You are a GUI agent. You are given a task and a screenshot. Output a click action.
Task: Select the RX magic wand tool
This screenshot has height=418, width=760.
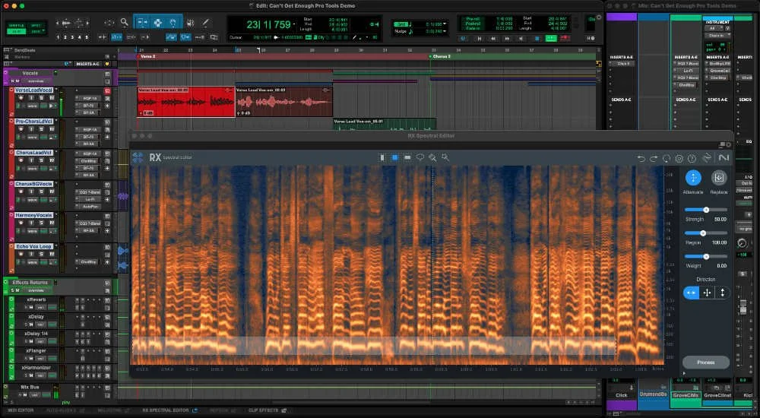(x=445, y=157)
